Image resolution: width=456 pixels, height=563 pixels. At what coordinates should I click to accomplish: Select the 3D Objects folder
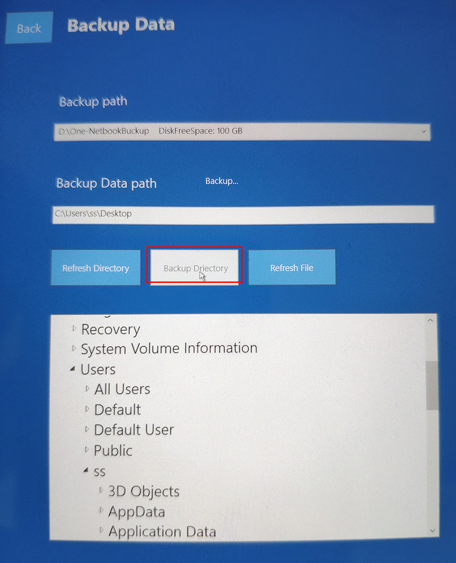143,491
